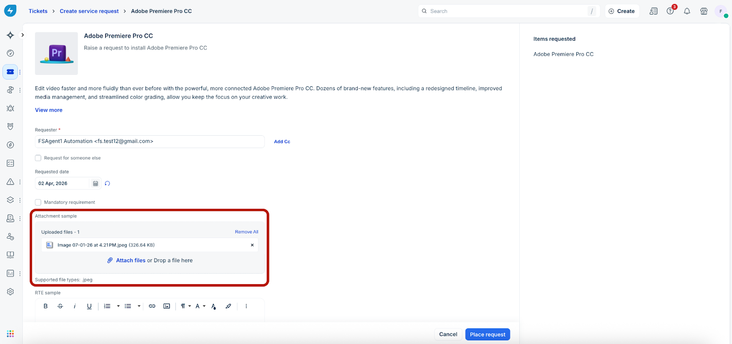
Task: Open the text background color picker in the RTE
Action: point(213,306)
